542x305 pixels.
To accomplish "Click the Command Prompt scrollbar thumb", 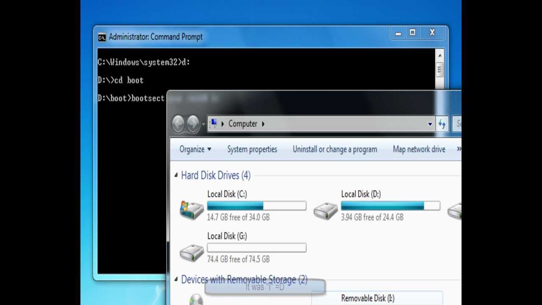I will coord(440,69).
